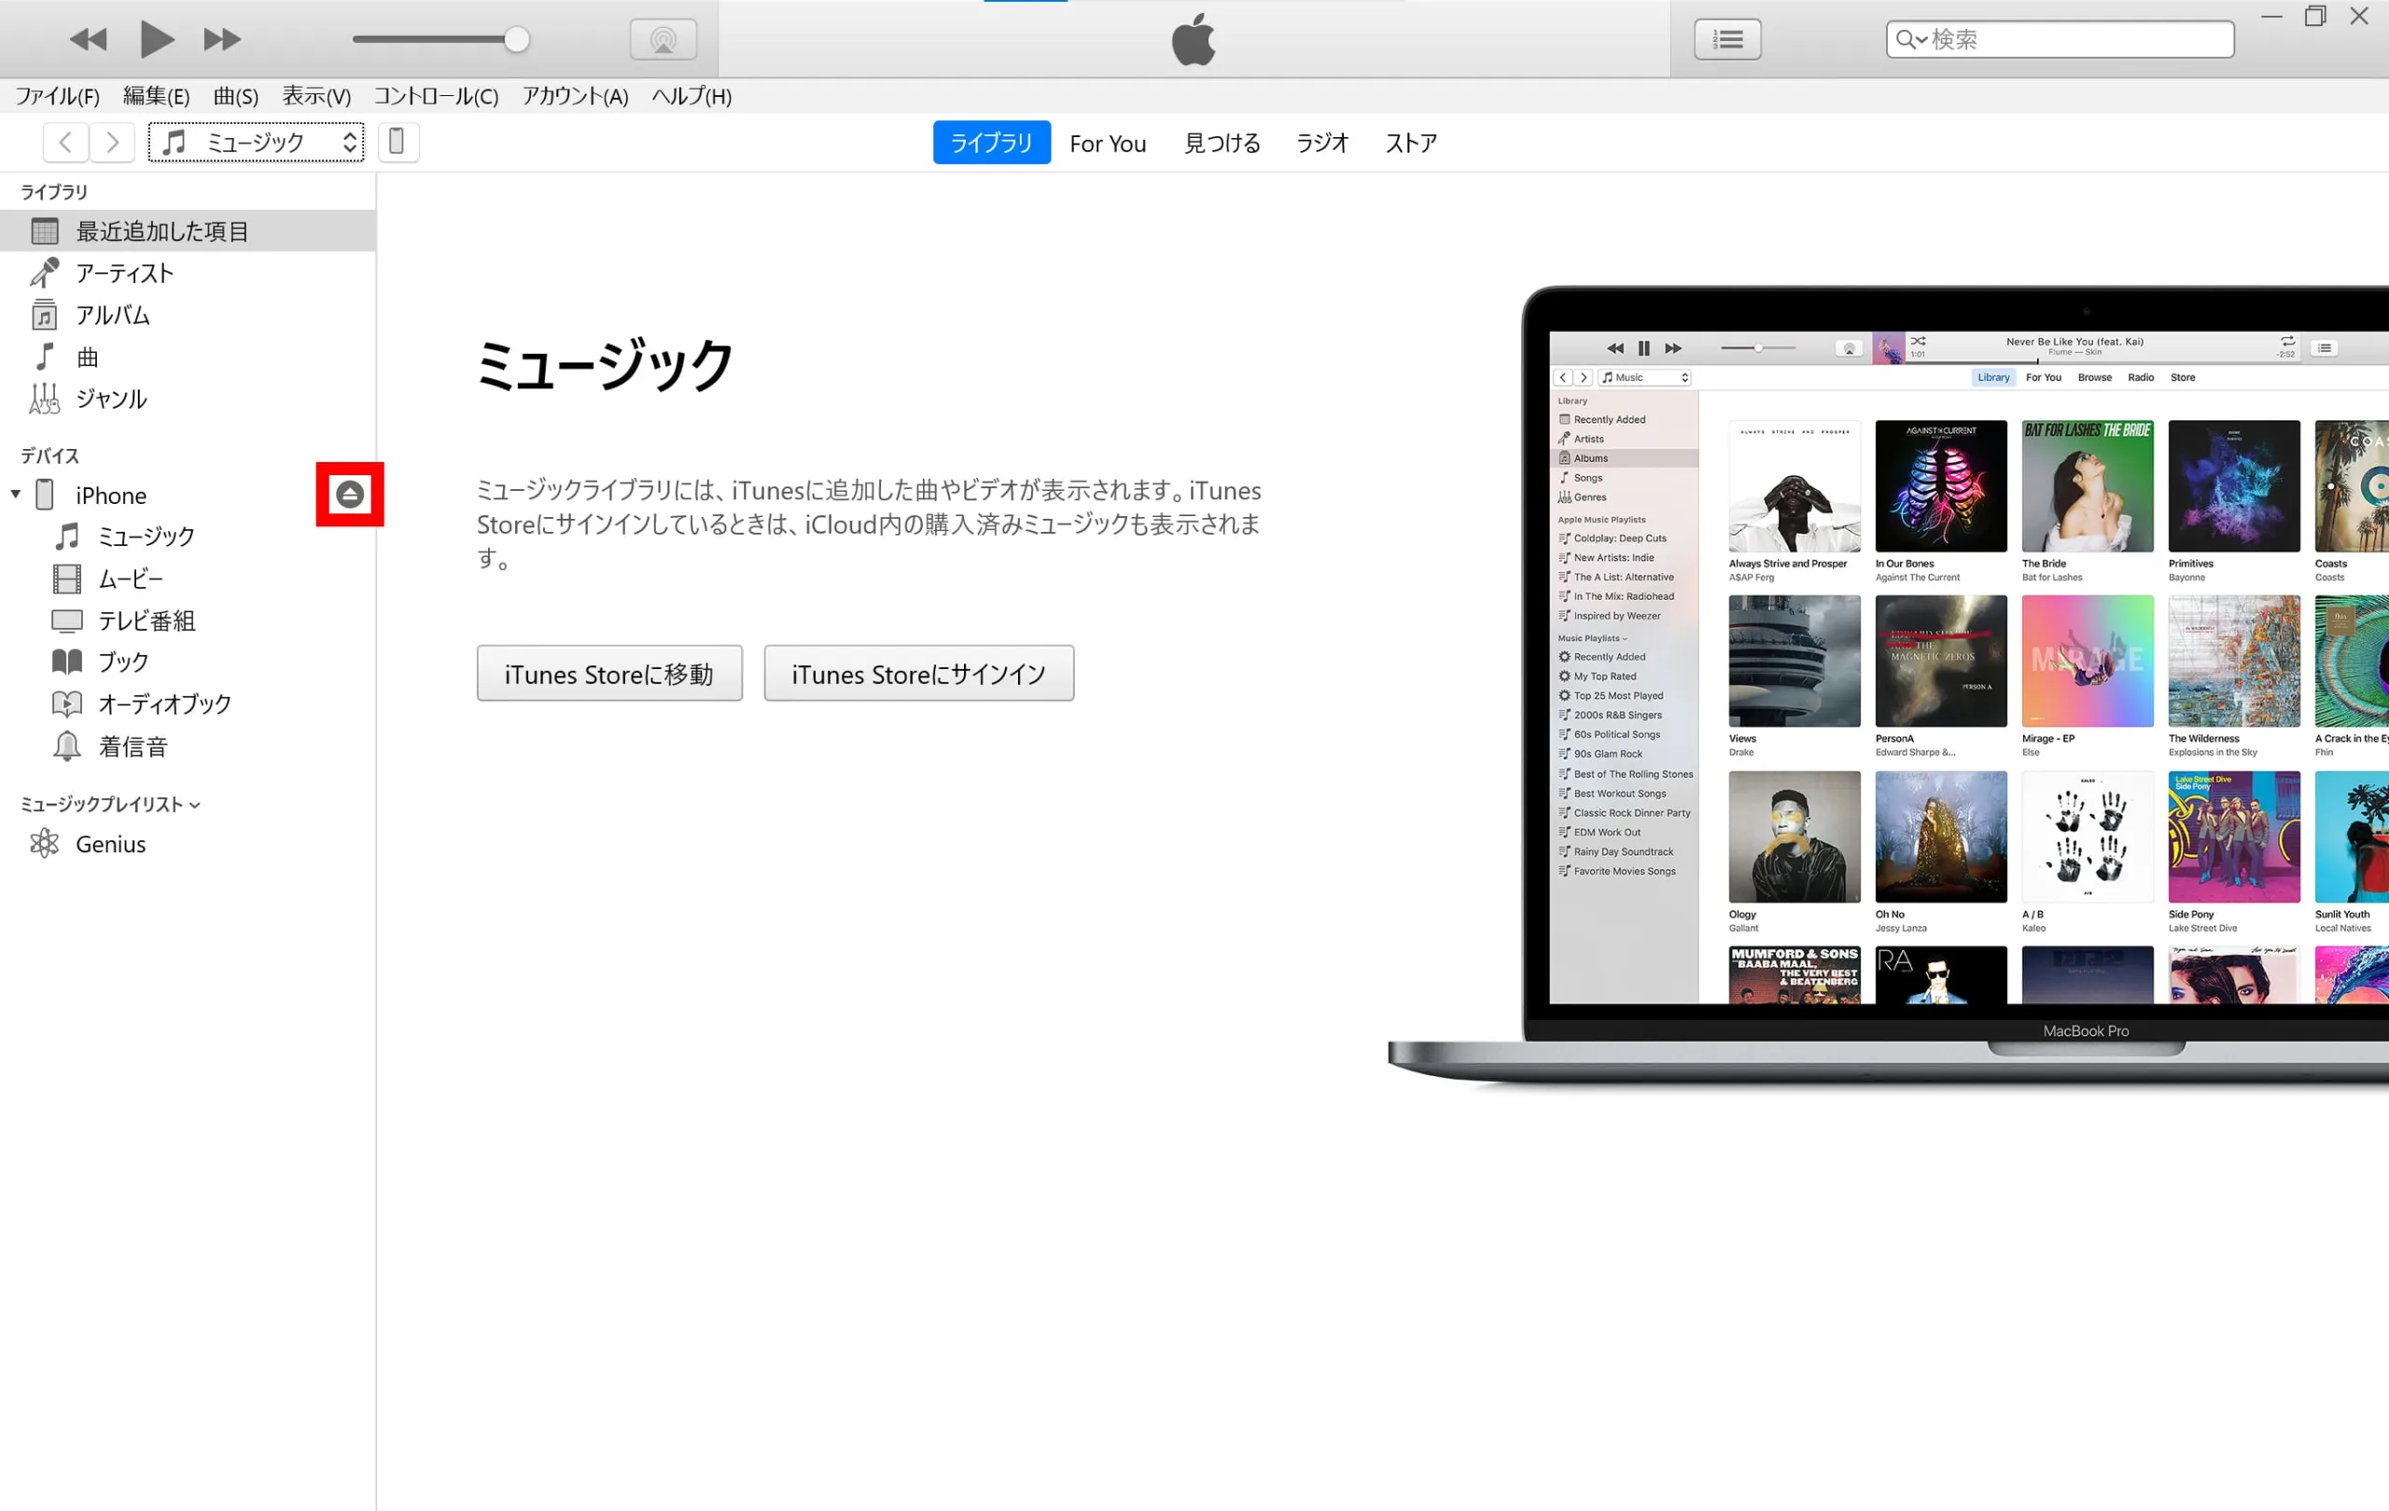Click the fast-forward next track button
The width and height of the screenshot is (2389, 1511).
click(x=222, y=40)
